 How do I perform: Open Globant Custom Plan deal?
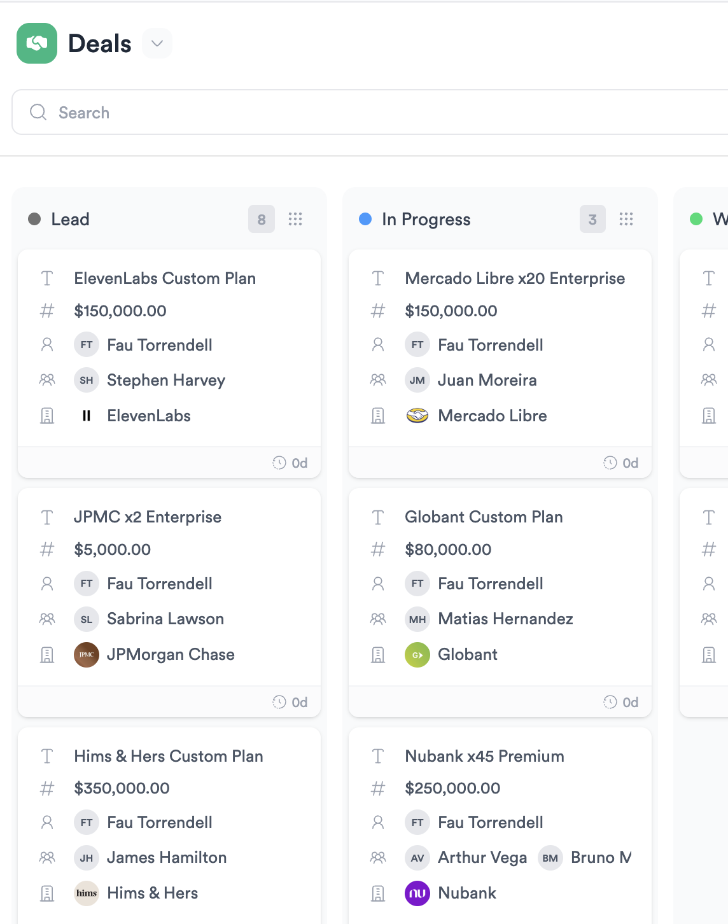484,517
